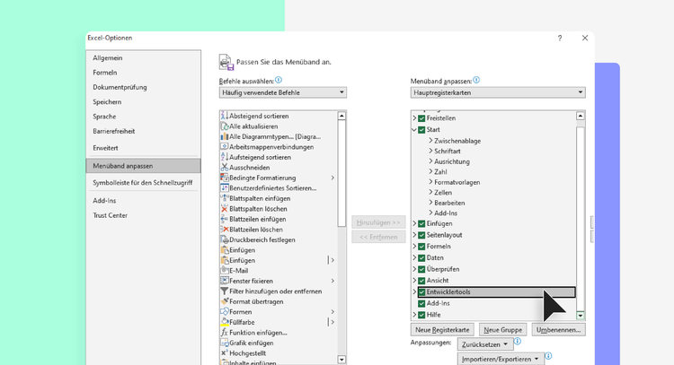The width and height of the screenshot is (674, 365).
Task: Expand the Schriftart group
Action: tap(430, 151)
